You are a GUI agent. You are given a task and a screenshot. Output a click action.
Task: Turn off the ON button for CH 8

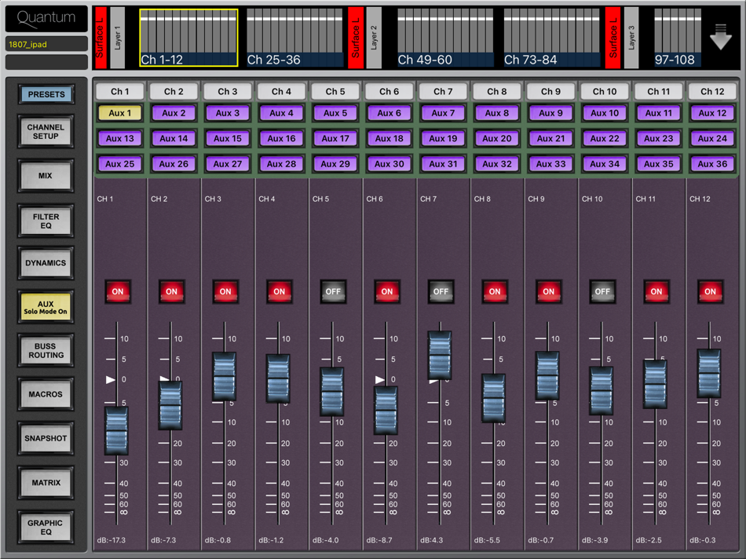(495, 291)
